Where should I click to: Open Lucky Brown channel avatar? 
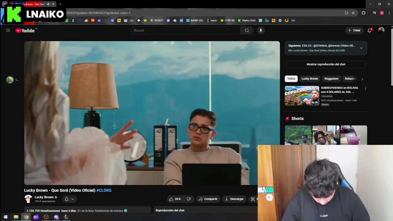point(28,199)
